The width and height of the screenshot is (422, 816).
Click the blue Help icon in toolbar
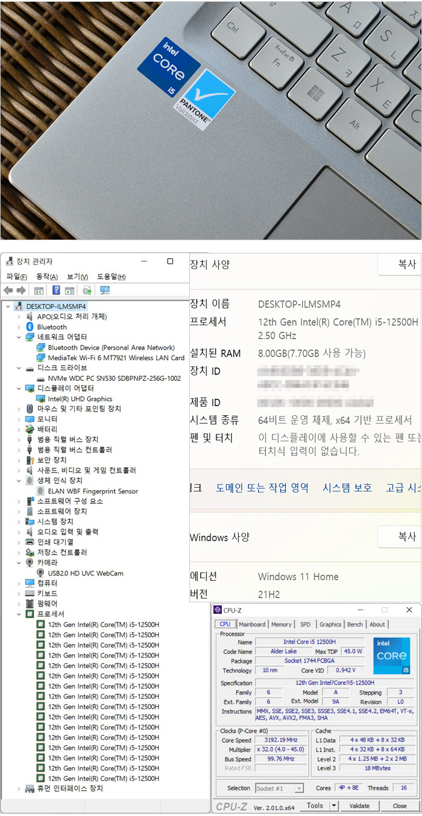click(x=56, y=290)
